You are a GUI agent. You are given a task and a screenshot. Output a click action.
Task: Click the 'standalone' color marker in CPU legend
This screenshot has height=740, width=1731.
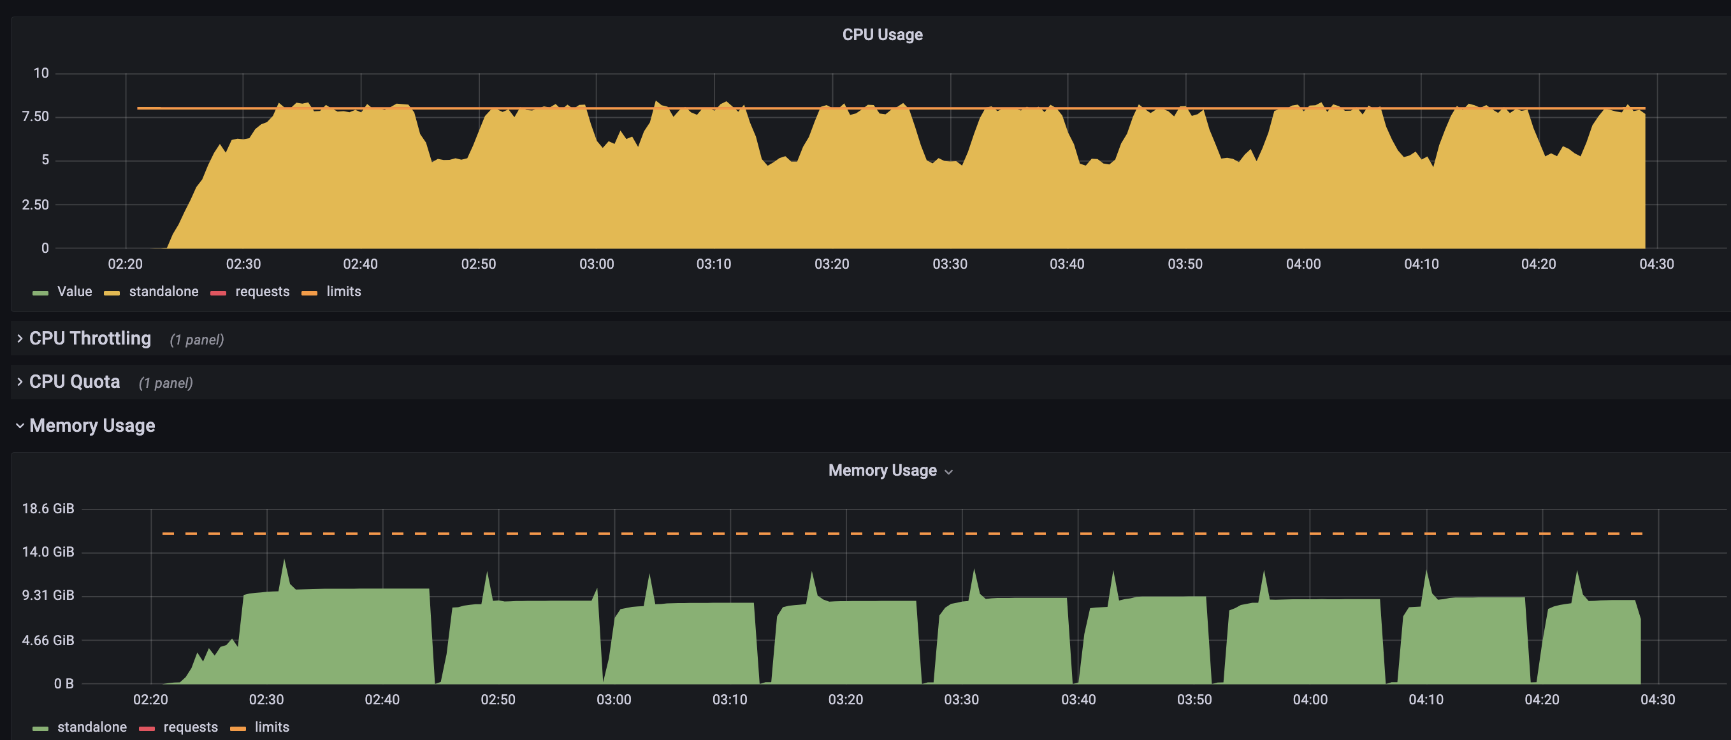(112, 292)
